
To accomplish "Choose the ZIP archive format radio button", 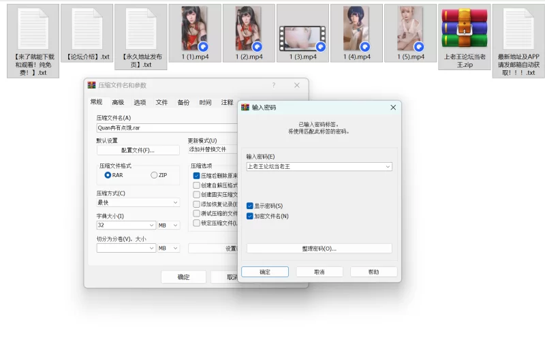I will 154,175.
